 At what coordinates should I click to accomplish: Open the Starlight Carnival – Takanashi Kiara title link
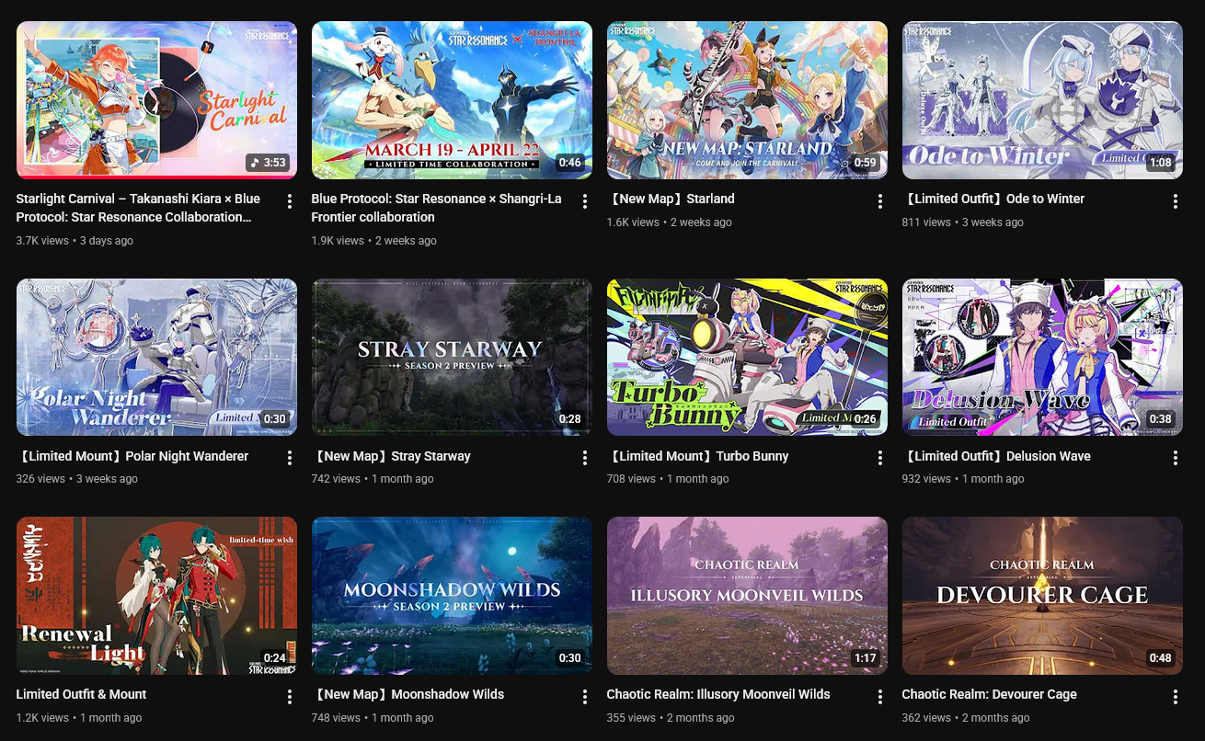pyautogui.click(x=138, y=208)
